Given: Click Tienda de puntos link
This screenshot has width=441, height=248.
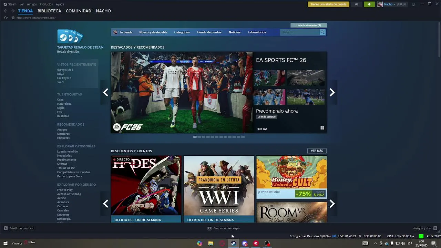Looking at the screenshot, I should (x=209, y=32).
